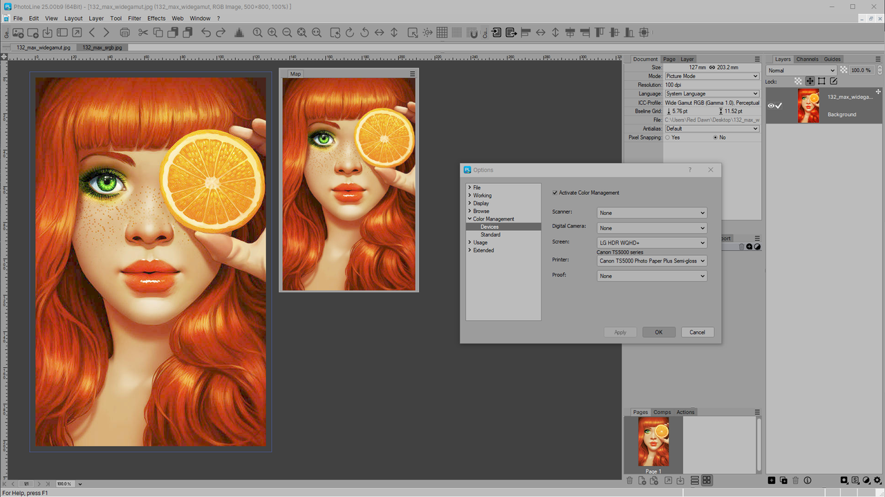Click the Zoom In magnifier icon
The image size is (885, 497).
[x=272, y=32]
